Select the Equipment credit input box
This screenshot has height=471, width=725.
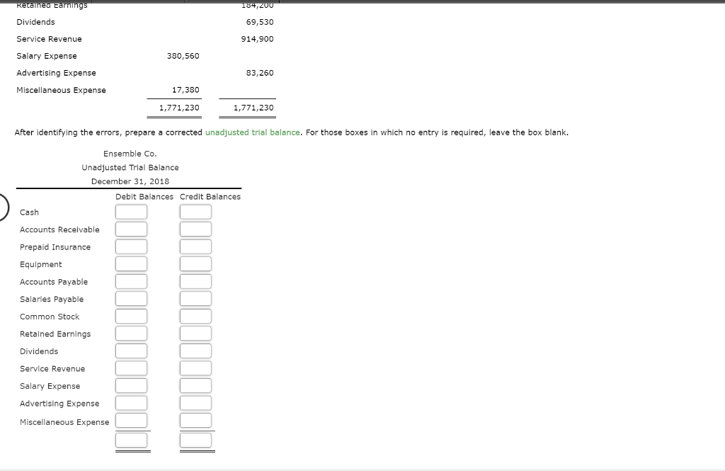195,263
